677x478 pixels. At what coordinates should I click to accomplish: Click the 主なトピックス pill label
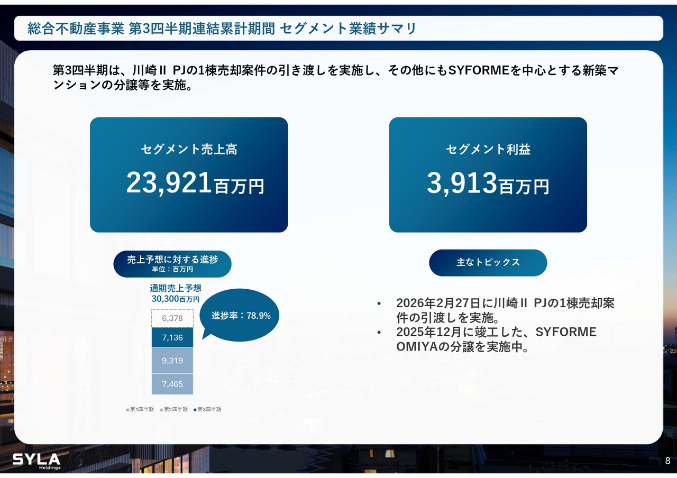(488, 263)
